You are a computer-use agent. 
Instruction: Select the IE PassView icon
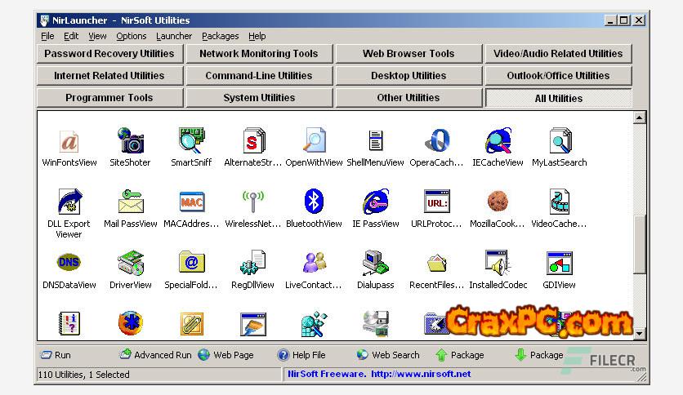pos(376,201)
